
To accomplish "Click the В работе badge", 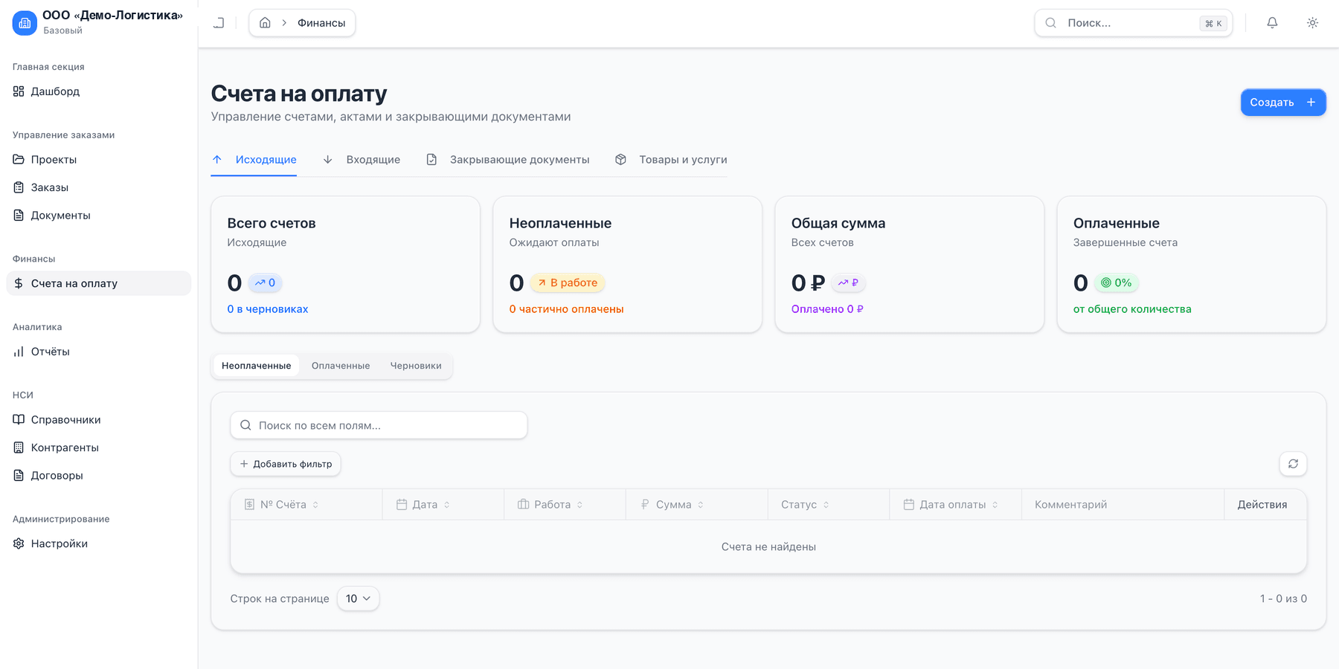I will 568,282.
